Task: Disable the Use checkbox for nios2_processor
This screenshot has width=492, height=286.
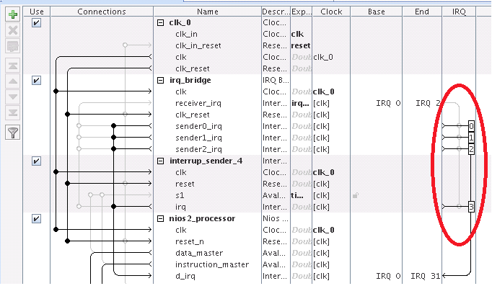Action: pyautogui.click(x=36, y=219)
